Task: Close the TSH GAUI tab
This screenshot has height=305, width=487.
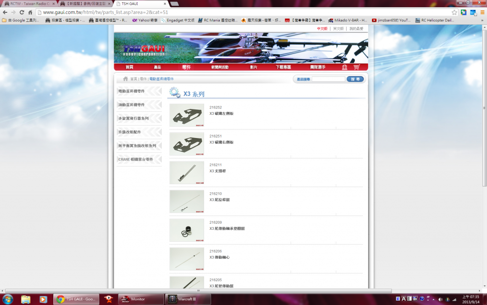Action: point(165,4)
